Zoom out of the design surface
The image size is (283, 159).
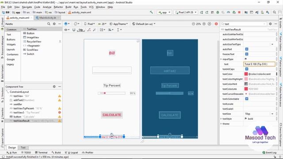193,24
